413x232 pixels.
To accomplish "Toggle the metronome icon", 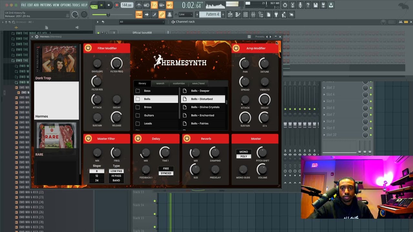I will click(139, 5).
